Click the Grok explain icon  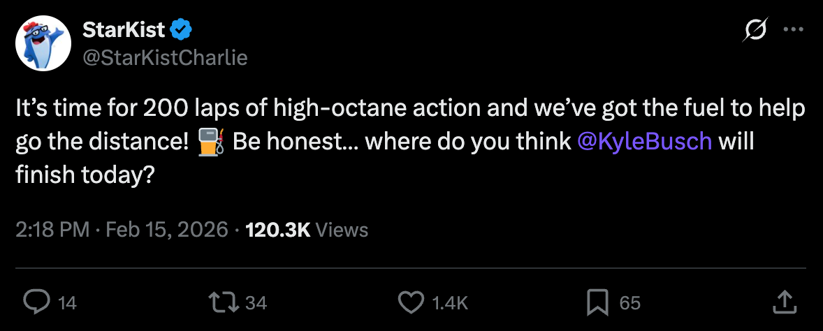tap(756, 30)
